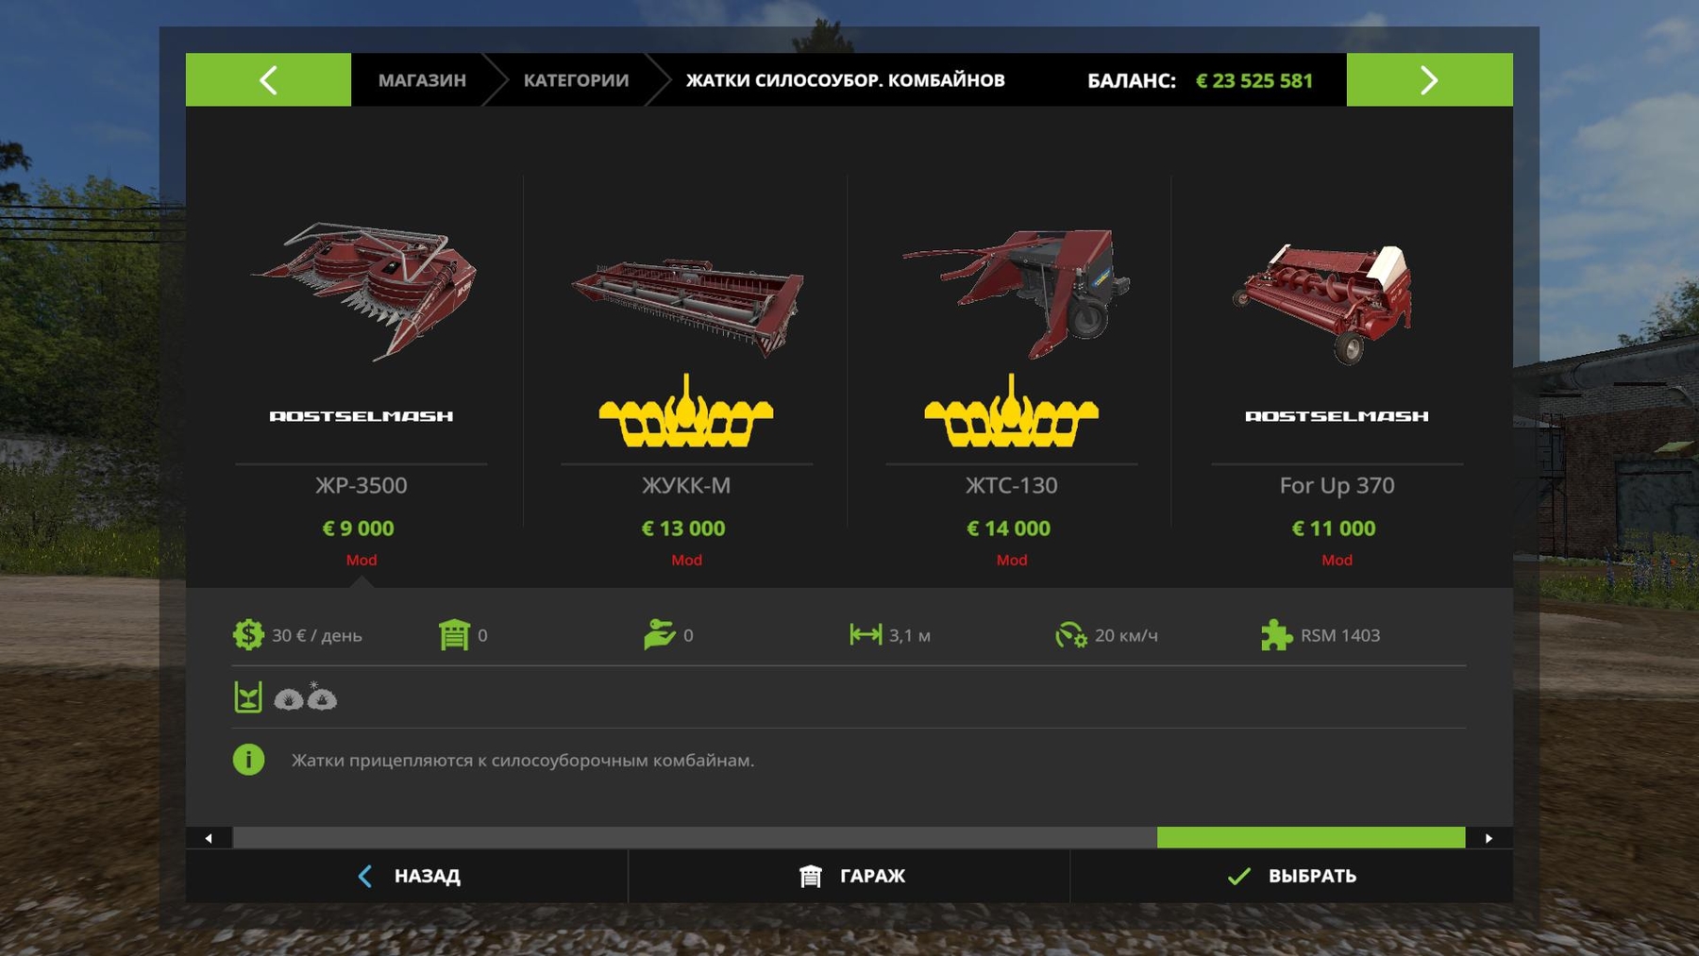Viewport: 1699px width, 956px height.
Task: Click the leased items hand icon
Action: (660, 635)
